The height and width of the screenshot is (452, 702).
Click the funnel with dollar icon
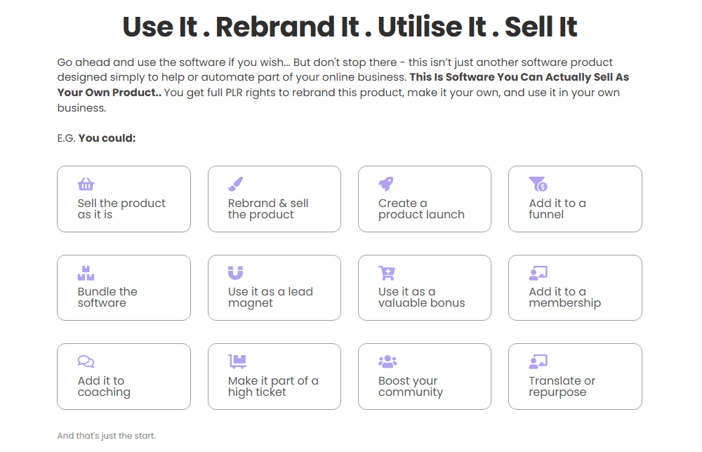click(538, 185)
